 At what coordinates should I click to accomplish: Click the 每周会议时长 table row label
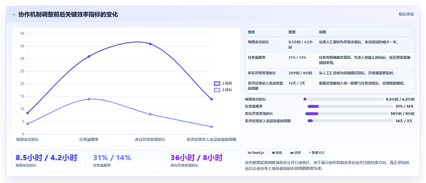[x=258, y=42]
